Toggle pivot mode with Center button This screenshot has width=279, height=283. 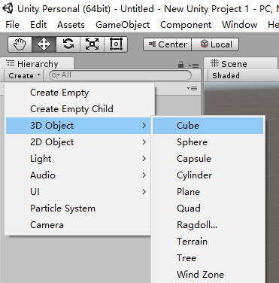click(168, 44)
